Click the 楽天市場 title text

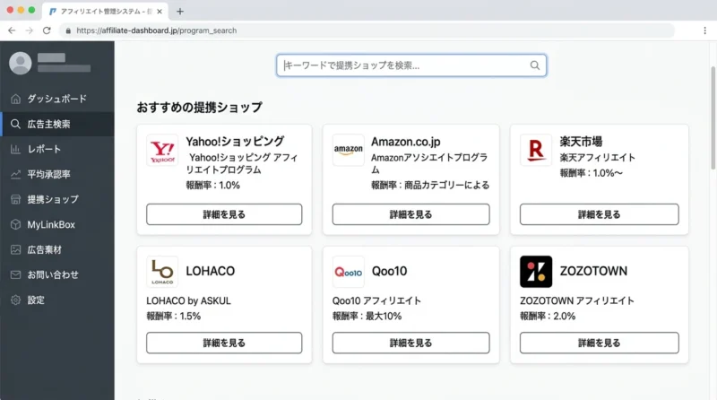pyautogui.click(x=581, y=142)
